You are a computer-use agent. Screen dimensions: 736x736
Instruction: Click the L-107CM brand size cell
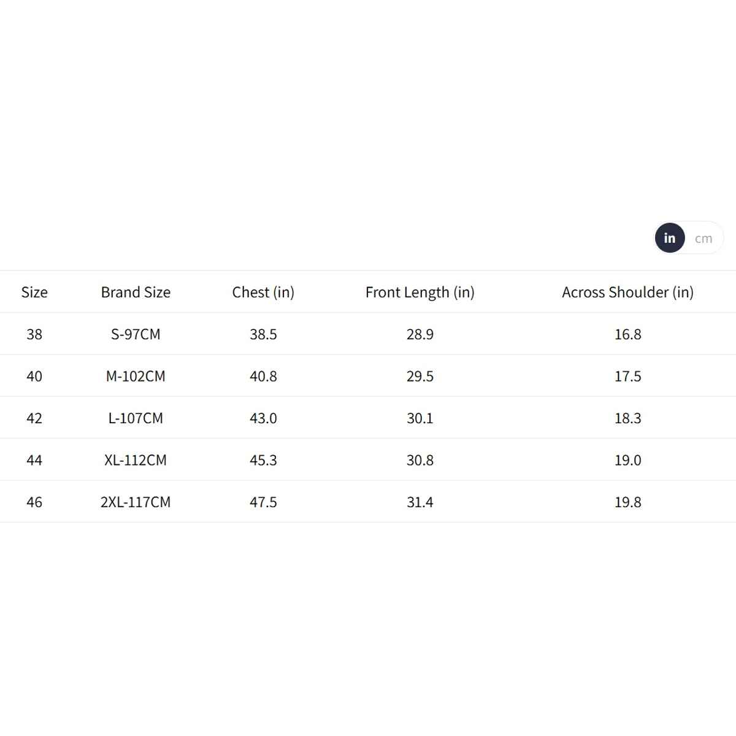coord(136,418)
